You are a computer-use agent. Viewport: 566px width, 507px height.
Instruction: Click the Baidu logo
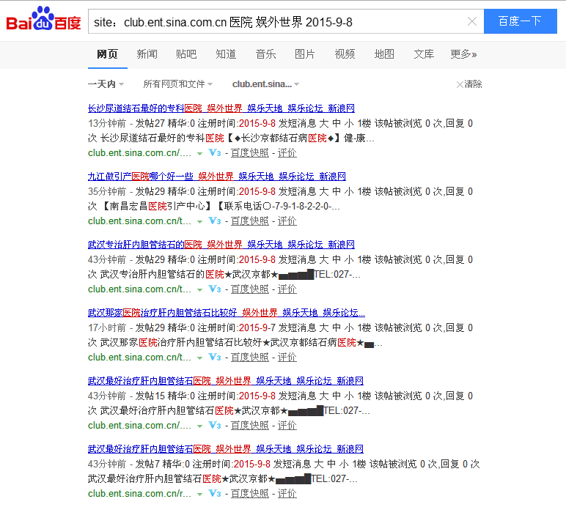[x=44, y=18]
